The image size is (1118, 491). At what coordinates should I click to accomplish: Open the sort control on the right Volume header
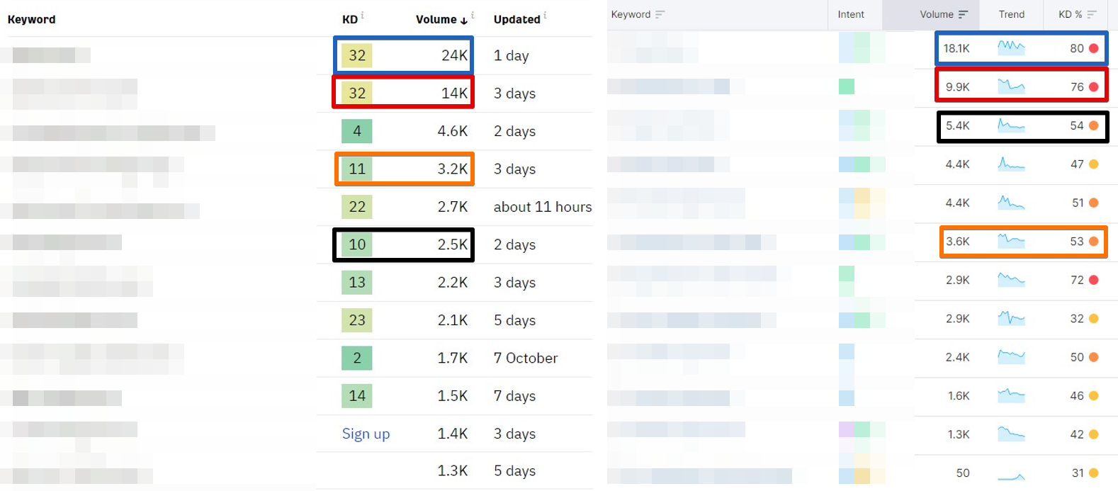[963, 14]
